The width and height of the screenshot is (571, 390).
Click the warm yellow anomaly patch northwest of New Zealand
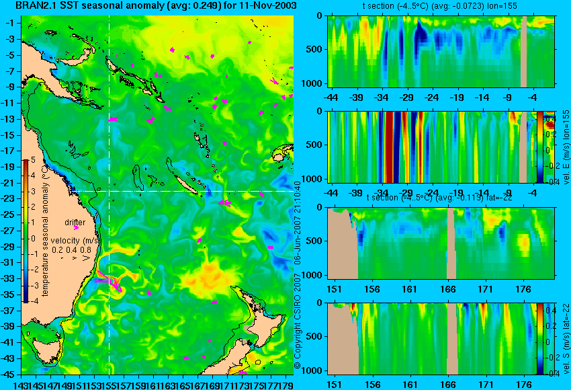coord(207,277)
